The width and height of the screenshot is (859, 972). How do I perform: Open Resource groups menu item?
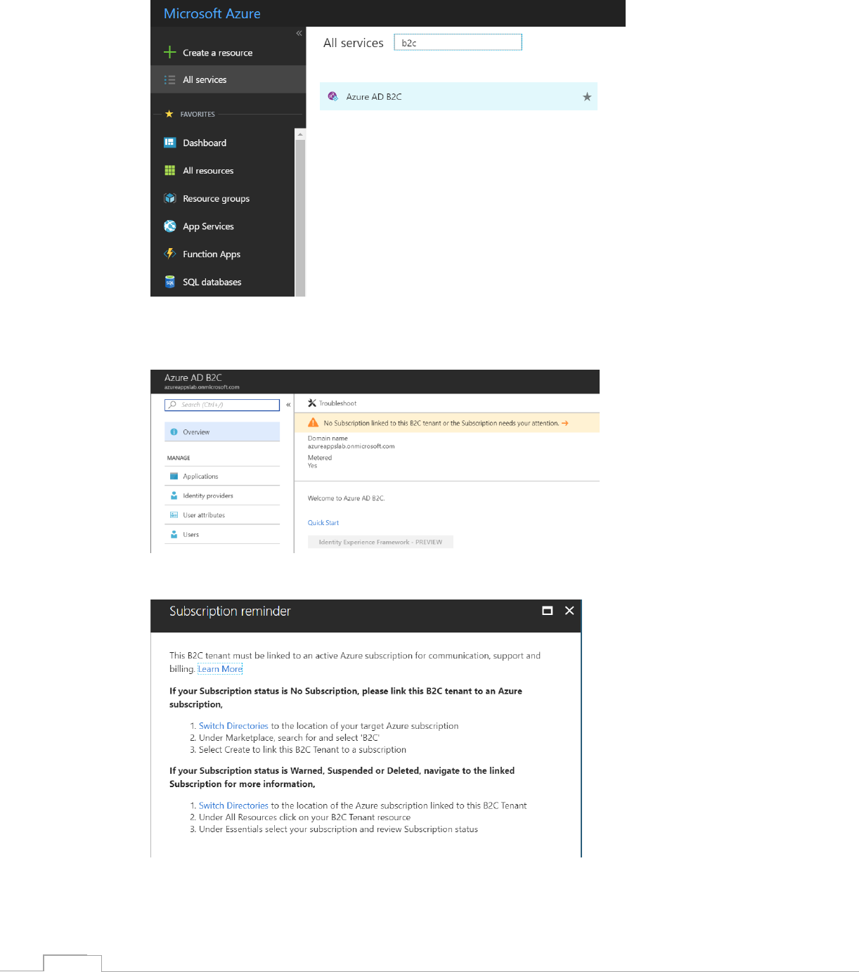pyautogui.click(x=216, y=199)
